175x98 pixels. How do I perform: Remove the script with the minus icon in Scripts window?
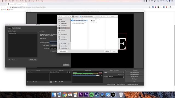(x=12, y=60)
